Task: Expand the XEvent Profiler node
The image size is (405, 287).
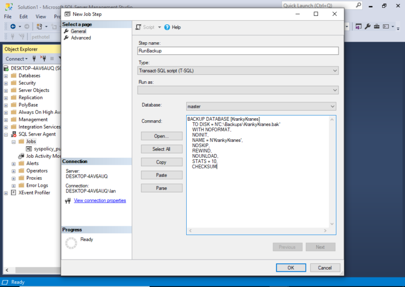Action: pyautogui.click(x=6, y=193)
